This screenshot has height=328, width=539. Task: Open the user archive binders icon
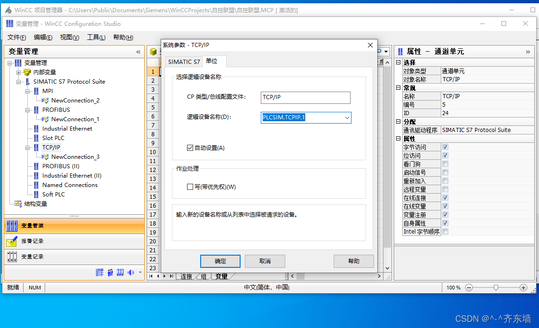120,273
